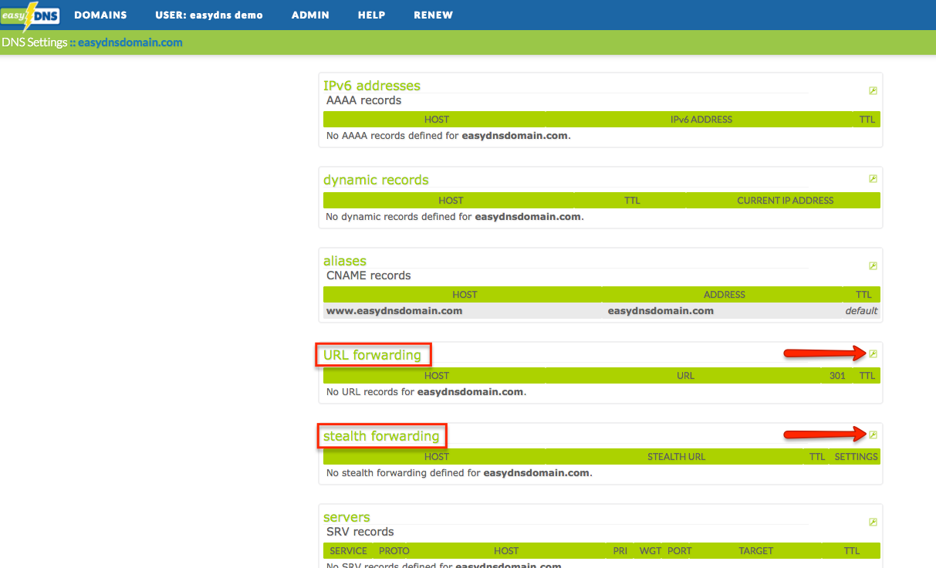Click the CNAME records subtitle
936x568 pixels.
tap(368, 276)
